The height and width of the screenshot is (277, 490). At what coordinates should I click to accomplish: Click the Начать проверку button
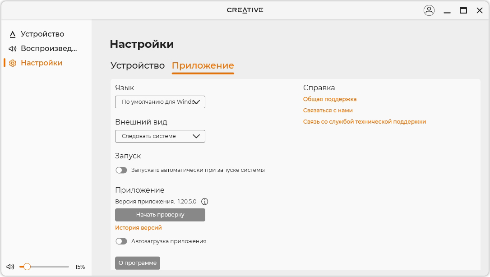160,215
